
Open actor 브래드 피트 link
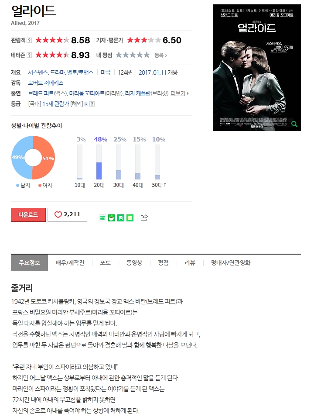41,93
